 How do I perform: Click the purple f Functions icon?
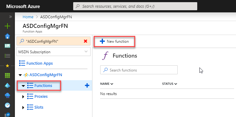tap(105, 56)
